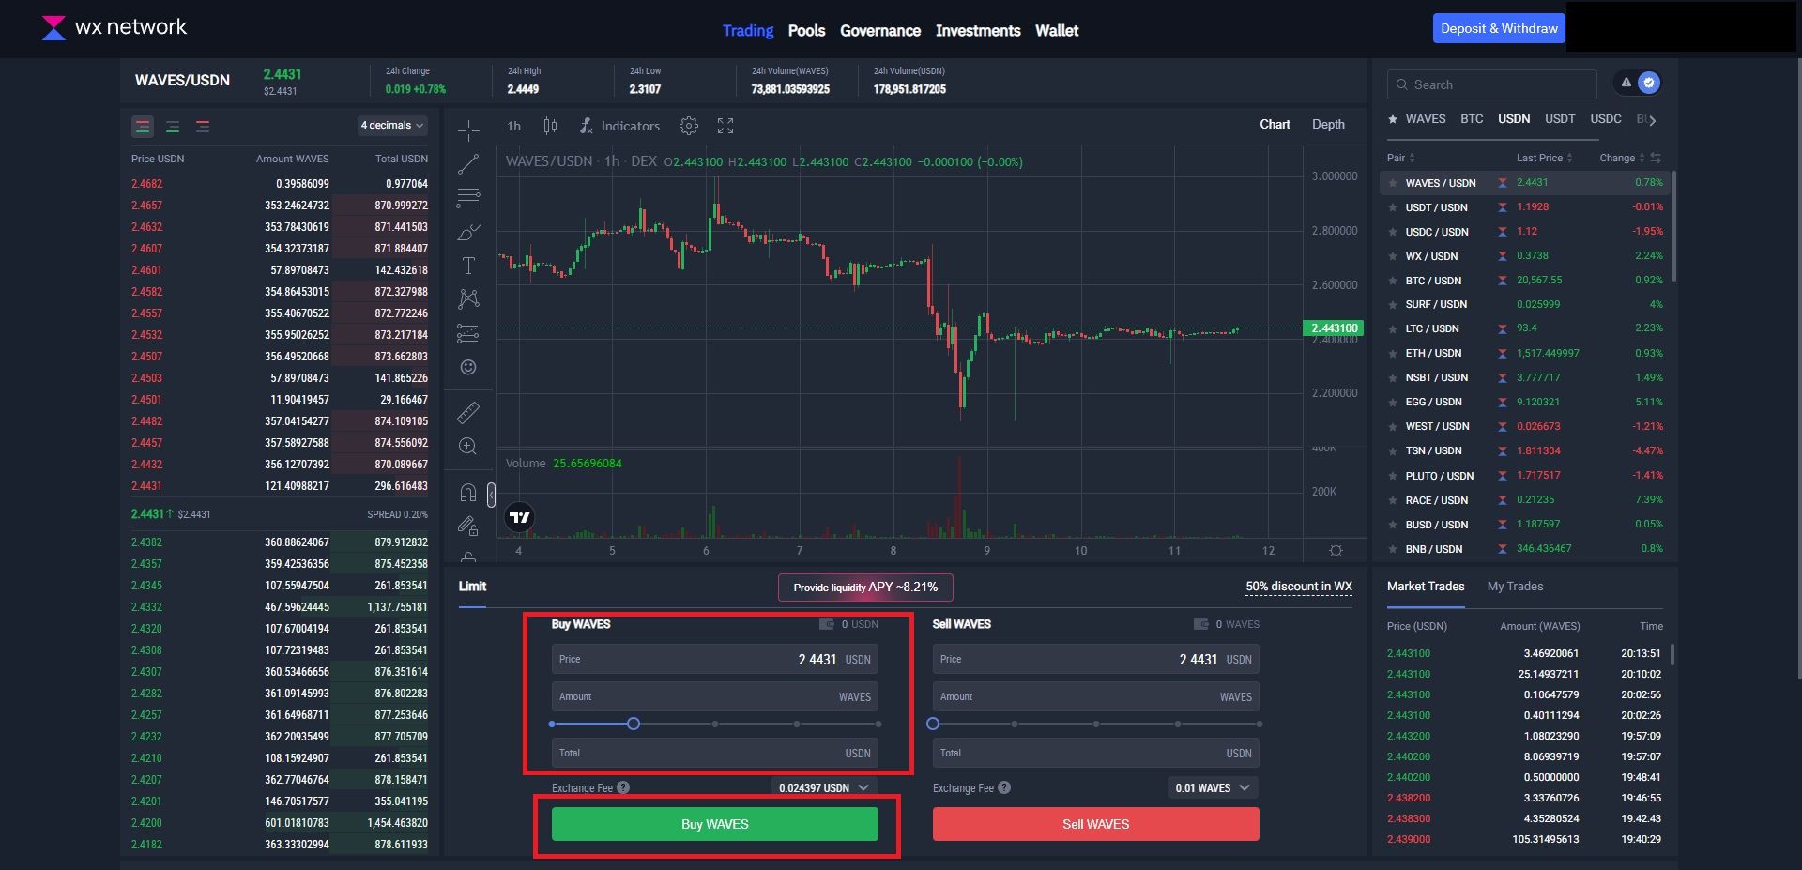The width and height of the screenshot is (1802, 870).
Task: Select the crosshair cursor tool
Action: click(x=468, y=130)
